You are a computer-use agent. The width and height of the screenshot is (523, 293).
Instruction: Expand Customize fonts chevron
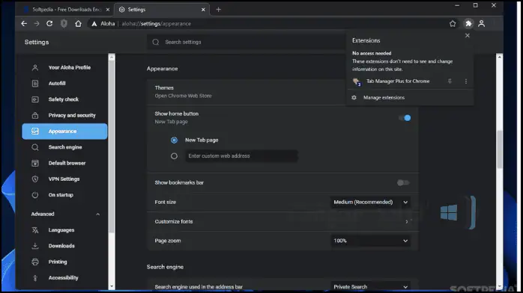[x=407, y=221]
